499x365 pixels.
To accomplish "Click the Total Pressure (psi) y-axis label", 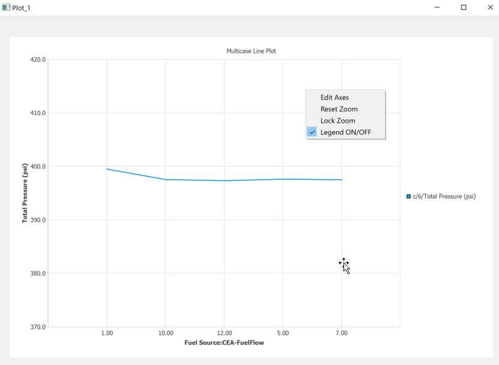I will (x=25, y=193).
